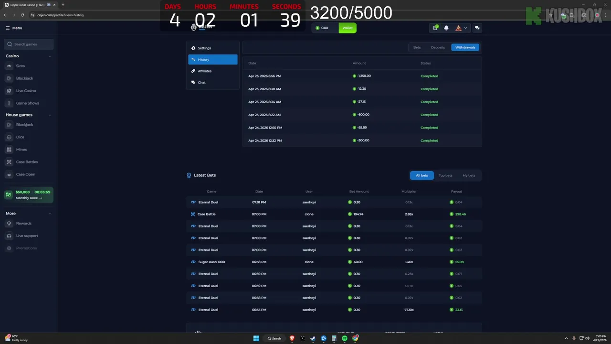Click the Windows taskbar Search box
This screenshot has width=611, height=344.
pos(275,338)
